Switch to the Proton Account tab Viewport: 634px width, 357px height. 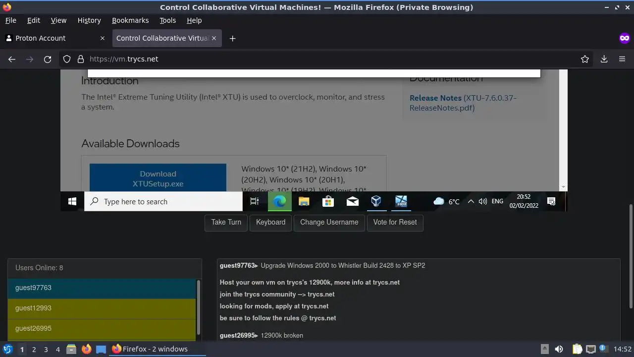pyautogui.click(x=55, y=38)
